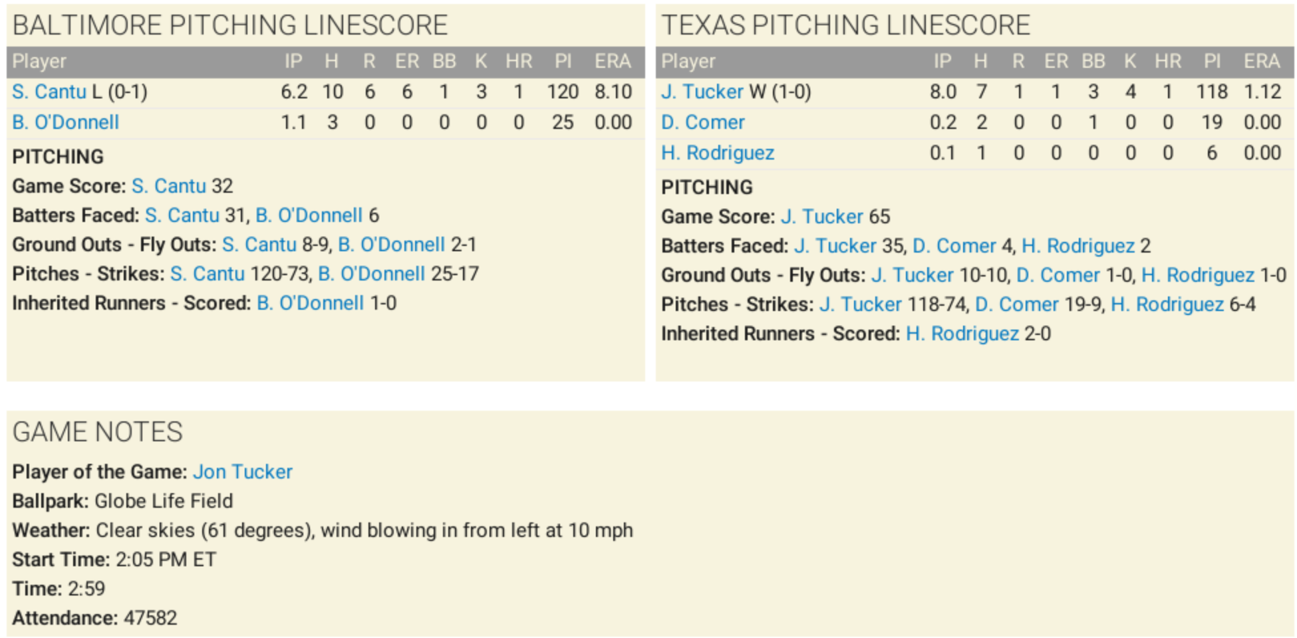Select H. Rodriguez in Texas linescore table row
The image size is (1297, 638).
[x=717, y=153]
